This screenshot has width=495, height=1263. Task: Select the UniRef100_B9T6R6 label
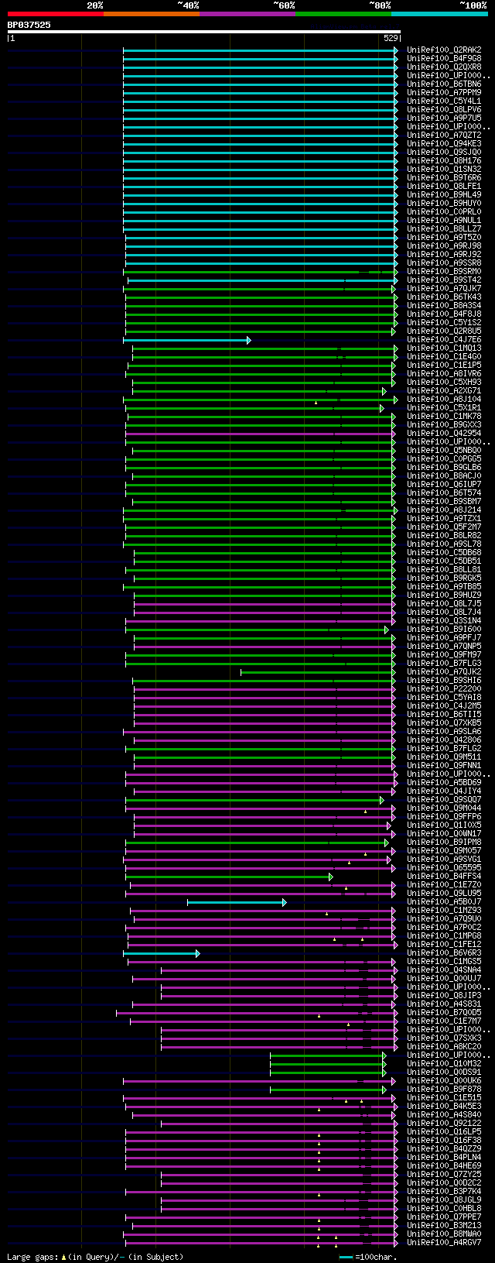[444, 178]
